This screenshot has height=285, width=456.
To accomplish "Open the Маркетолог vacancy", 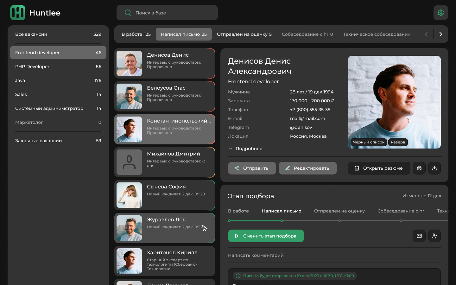I will point(58,122).
